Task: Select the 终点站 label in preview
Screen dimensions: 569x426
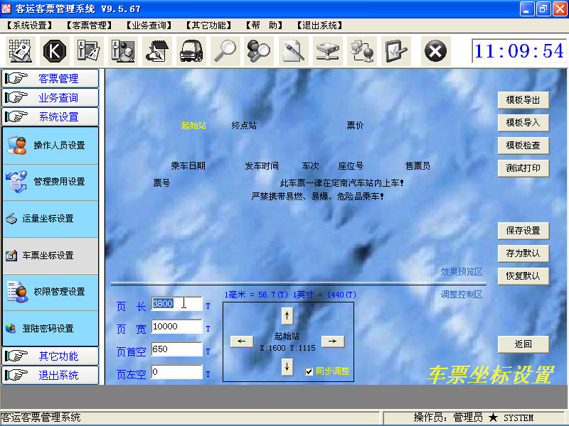Action: (x=244, y=126)
